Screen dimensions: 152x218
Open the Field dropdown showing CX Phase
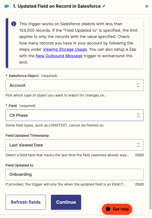[x=75, y=115]
